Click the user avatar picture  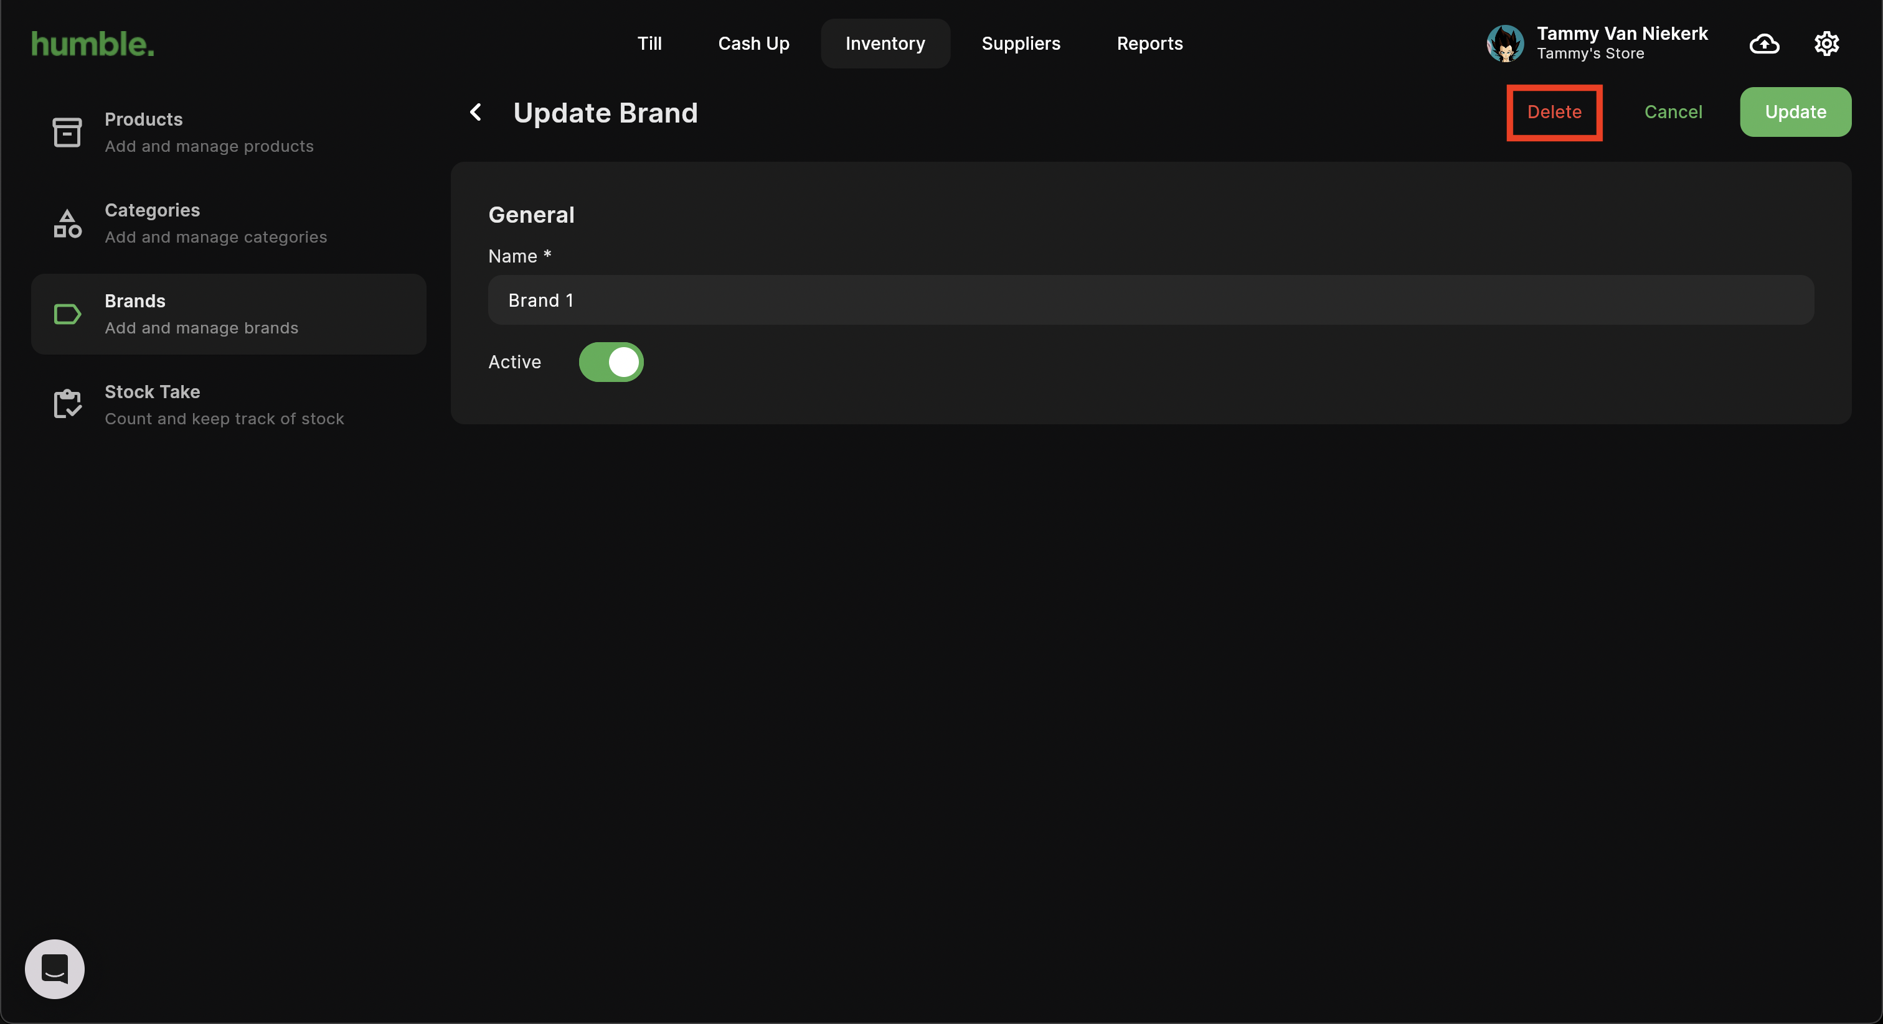(1505, 44)
